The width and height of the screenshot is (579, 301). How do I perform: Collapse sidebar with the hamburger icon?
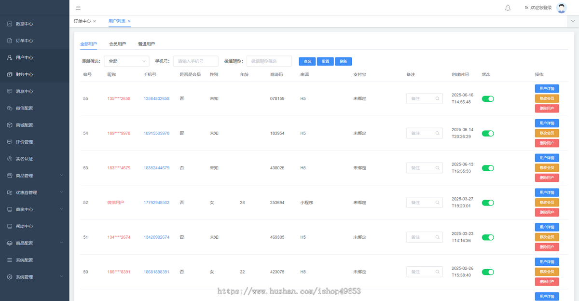(78, 8)
